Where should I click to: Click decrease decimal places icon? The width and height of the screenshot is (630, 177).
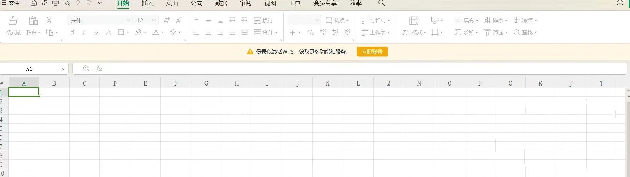click(x=347, y=32)
